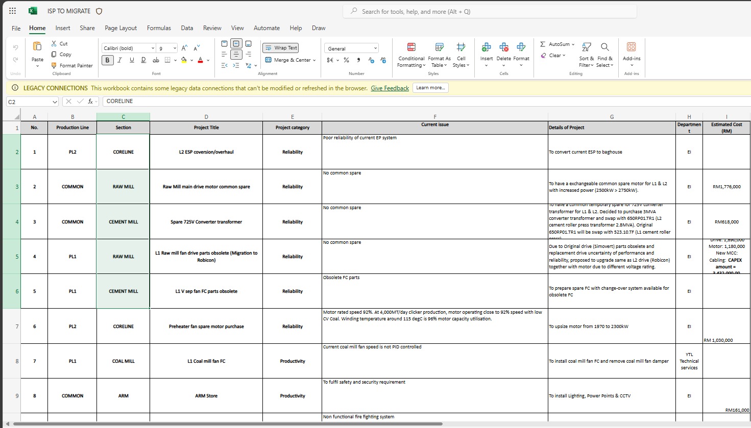This screenshot has width=751, height=428.
Task: Expand the General number format dropdown
Action: point(375,48)
